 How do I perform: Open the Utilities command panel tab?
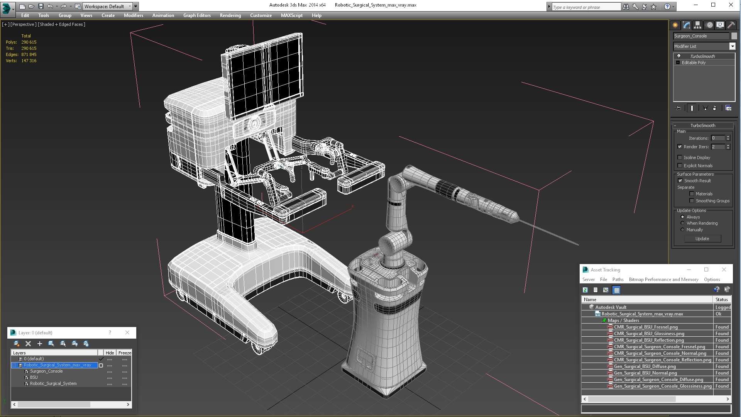[x=731, y=25]
